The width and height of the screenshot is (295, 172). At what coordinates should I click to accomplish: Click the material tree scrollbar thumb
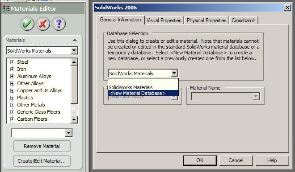[74, 84]
